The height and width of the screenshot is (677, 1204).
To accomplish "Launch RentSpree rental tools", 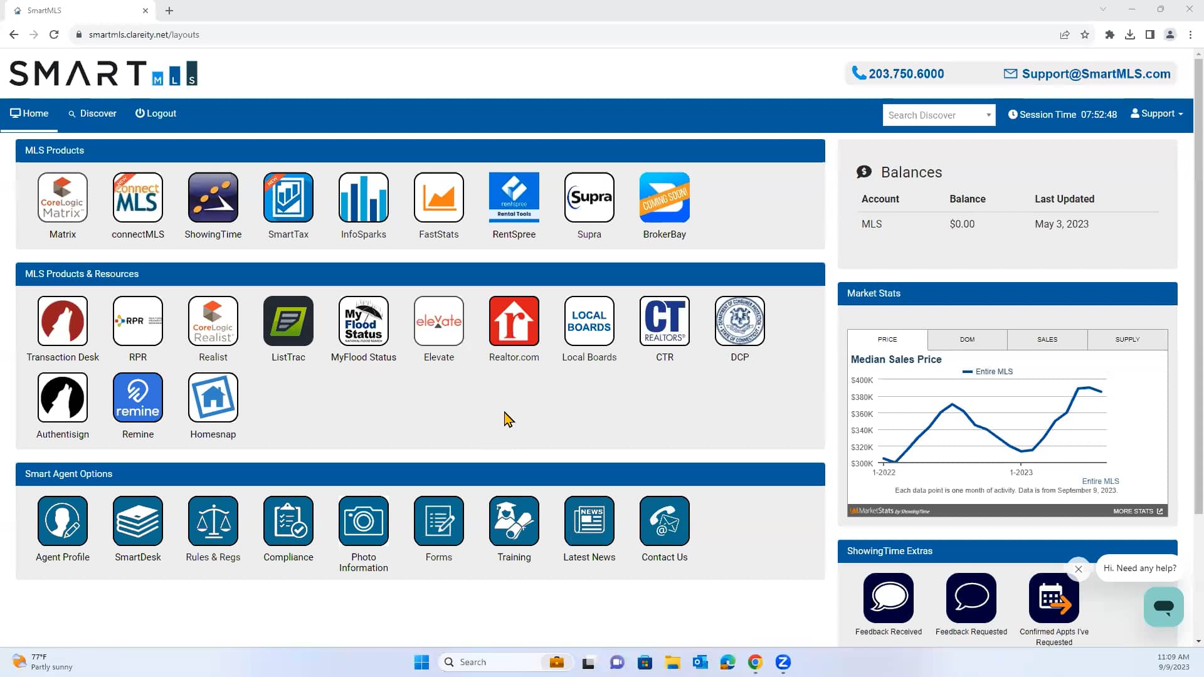I will (514, 197).
